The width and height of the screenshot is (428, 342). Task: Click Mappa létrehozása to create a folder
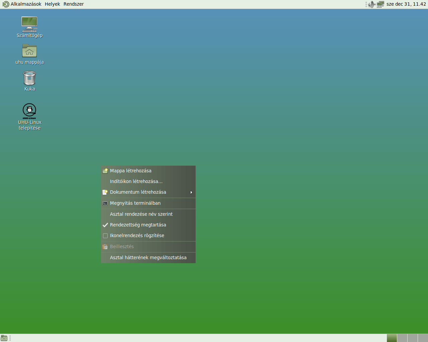[131, 171]
